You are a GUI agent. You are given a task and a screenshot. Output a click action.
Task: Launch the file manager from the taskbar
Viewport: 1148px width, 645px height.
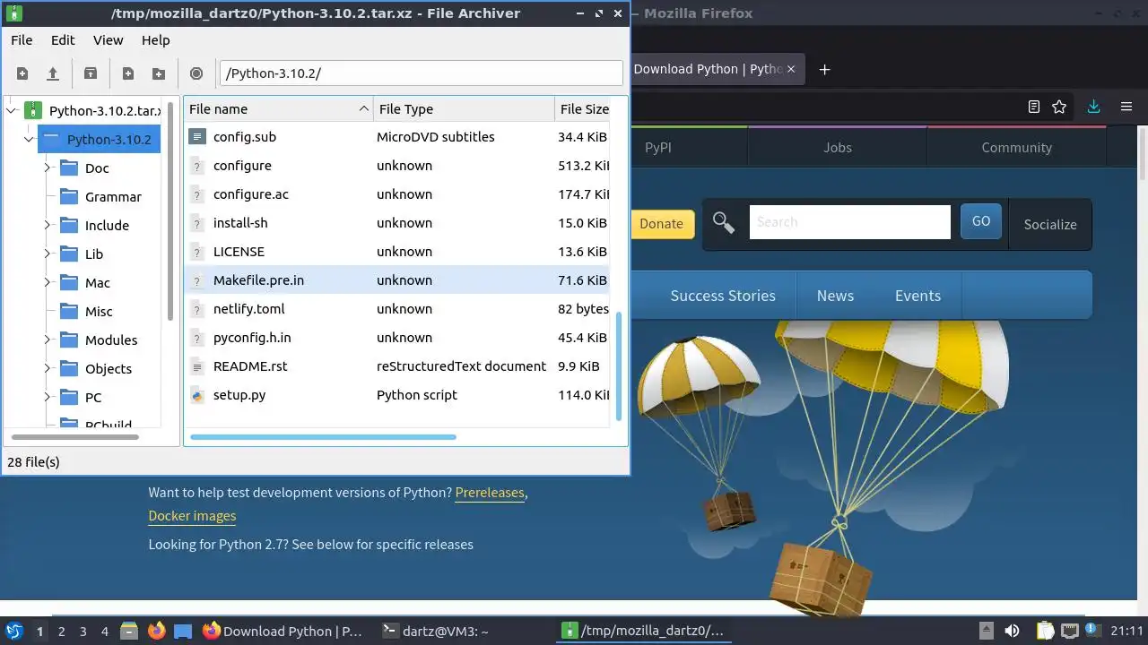coord(128,632)
